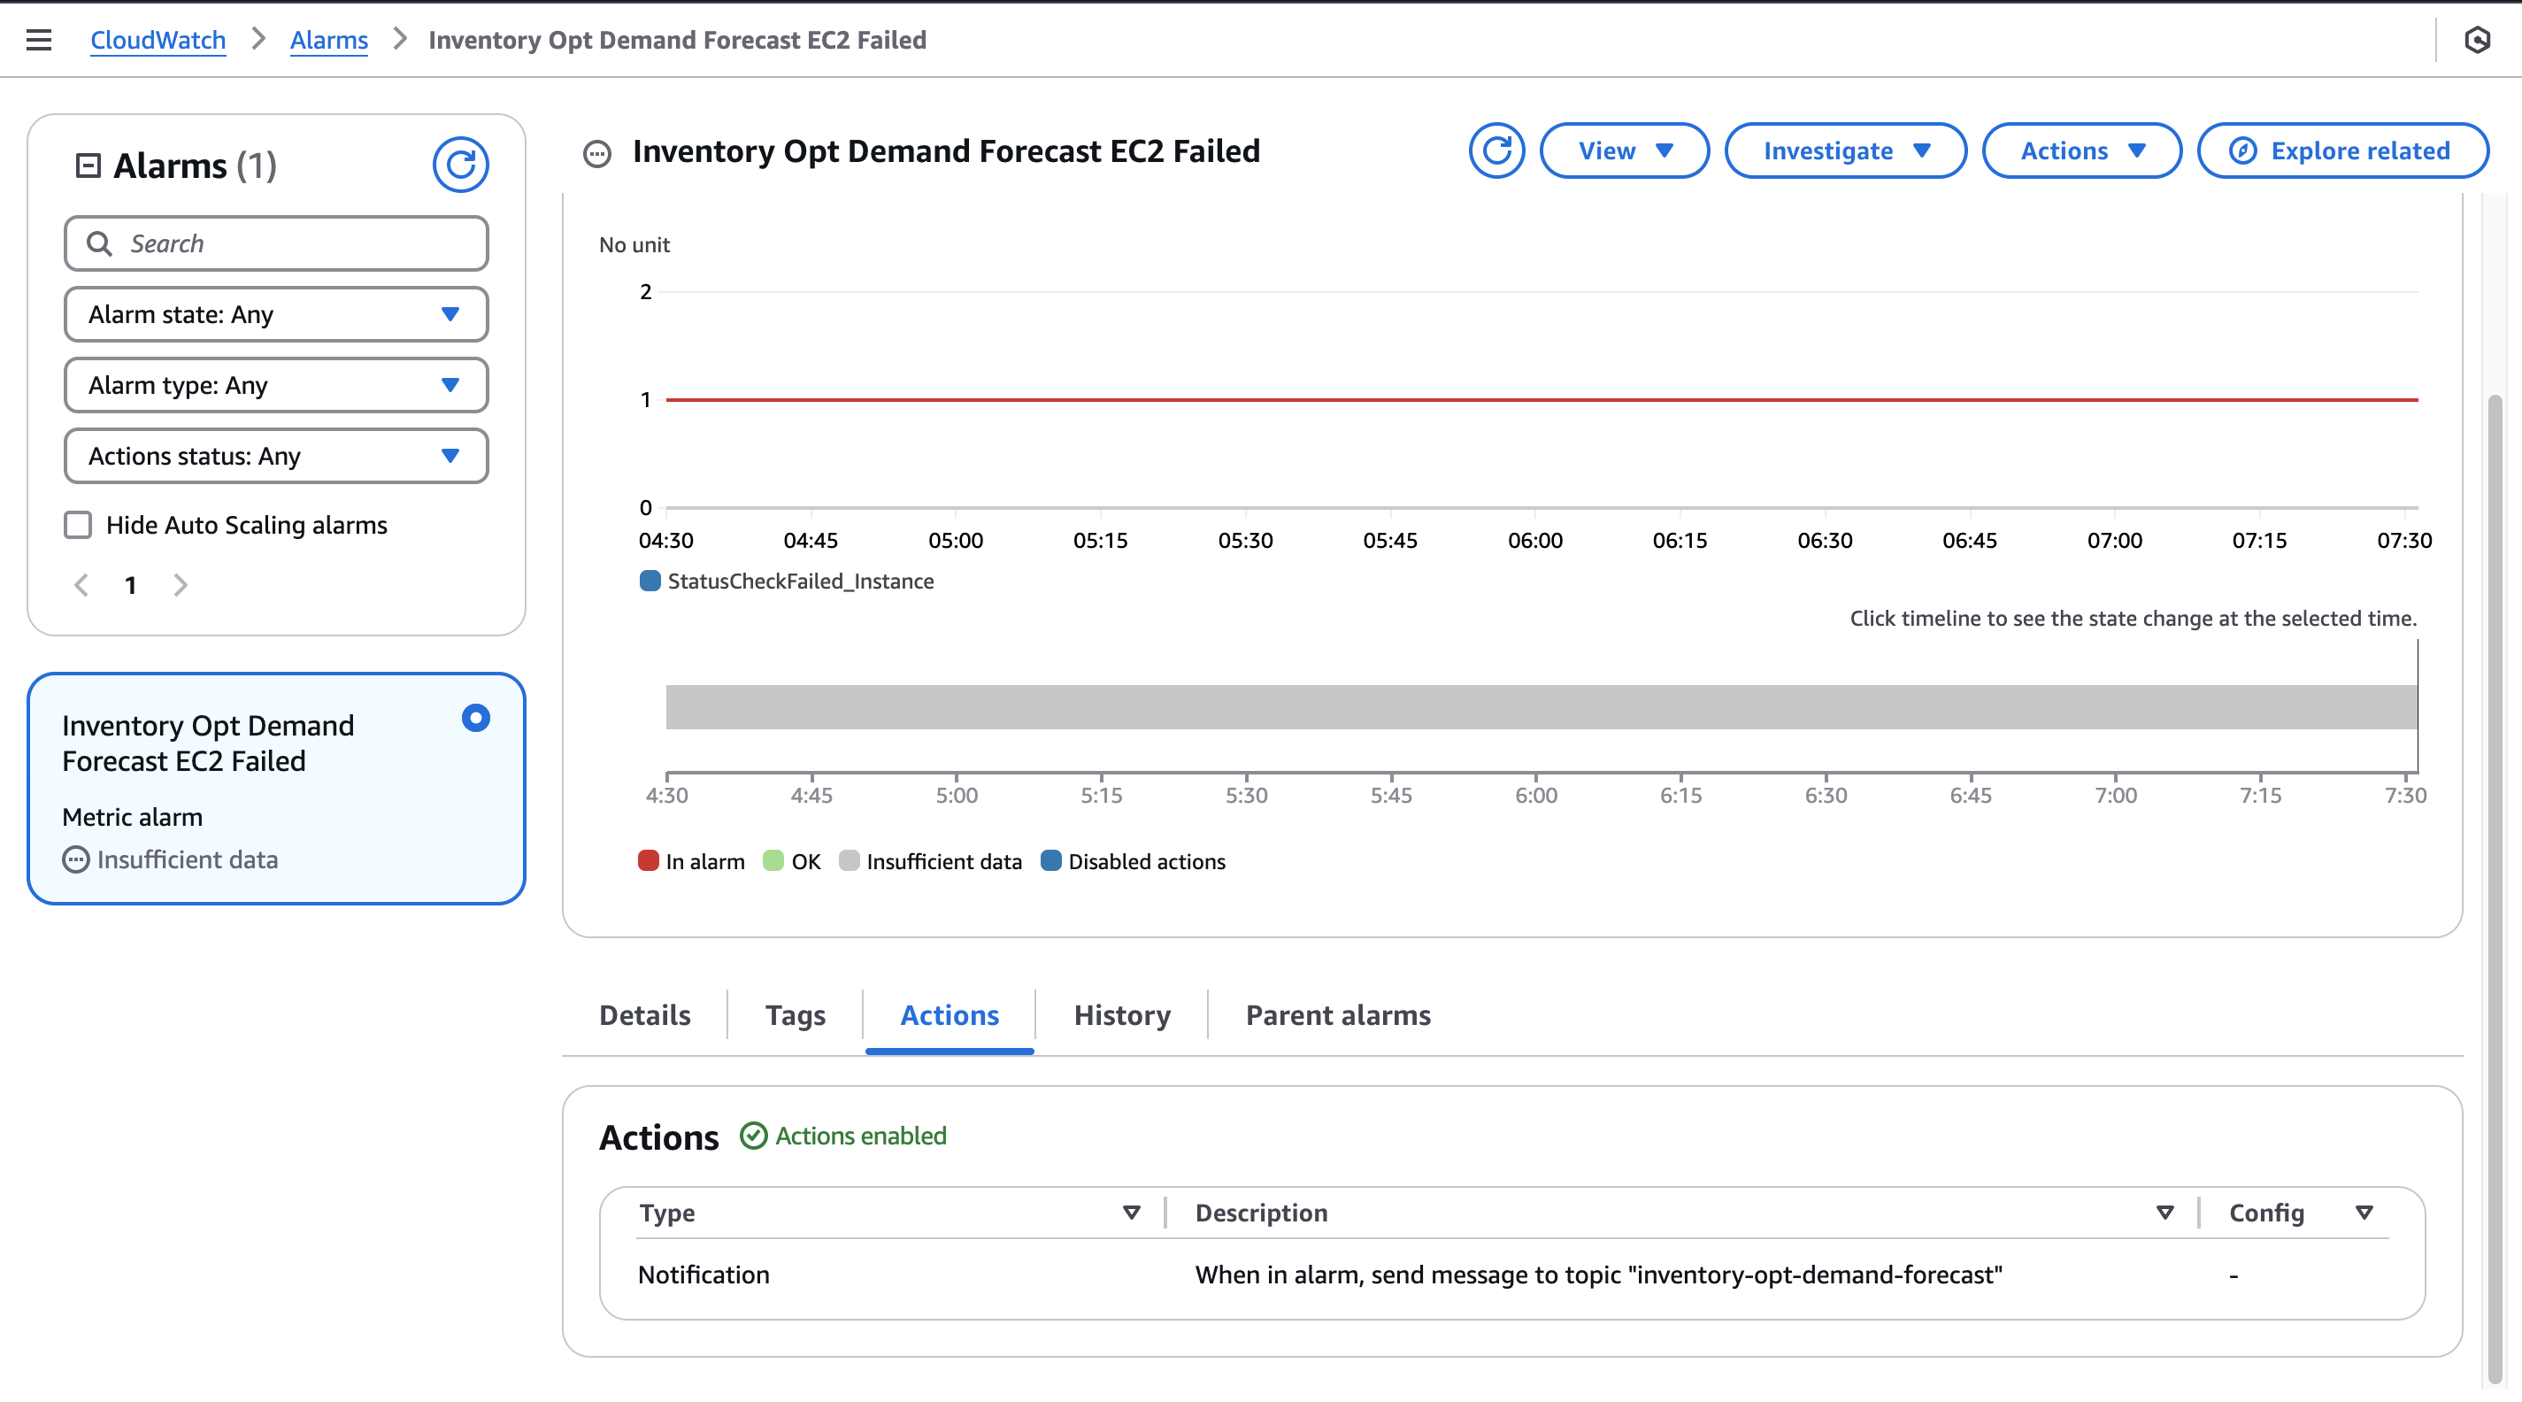Enable Hide Auto Scaling alarms checkbox
The height and width of the screenshot is (1402, 2522).
tap(79, 526)
